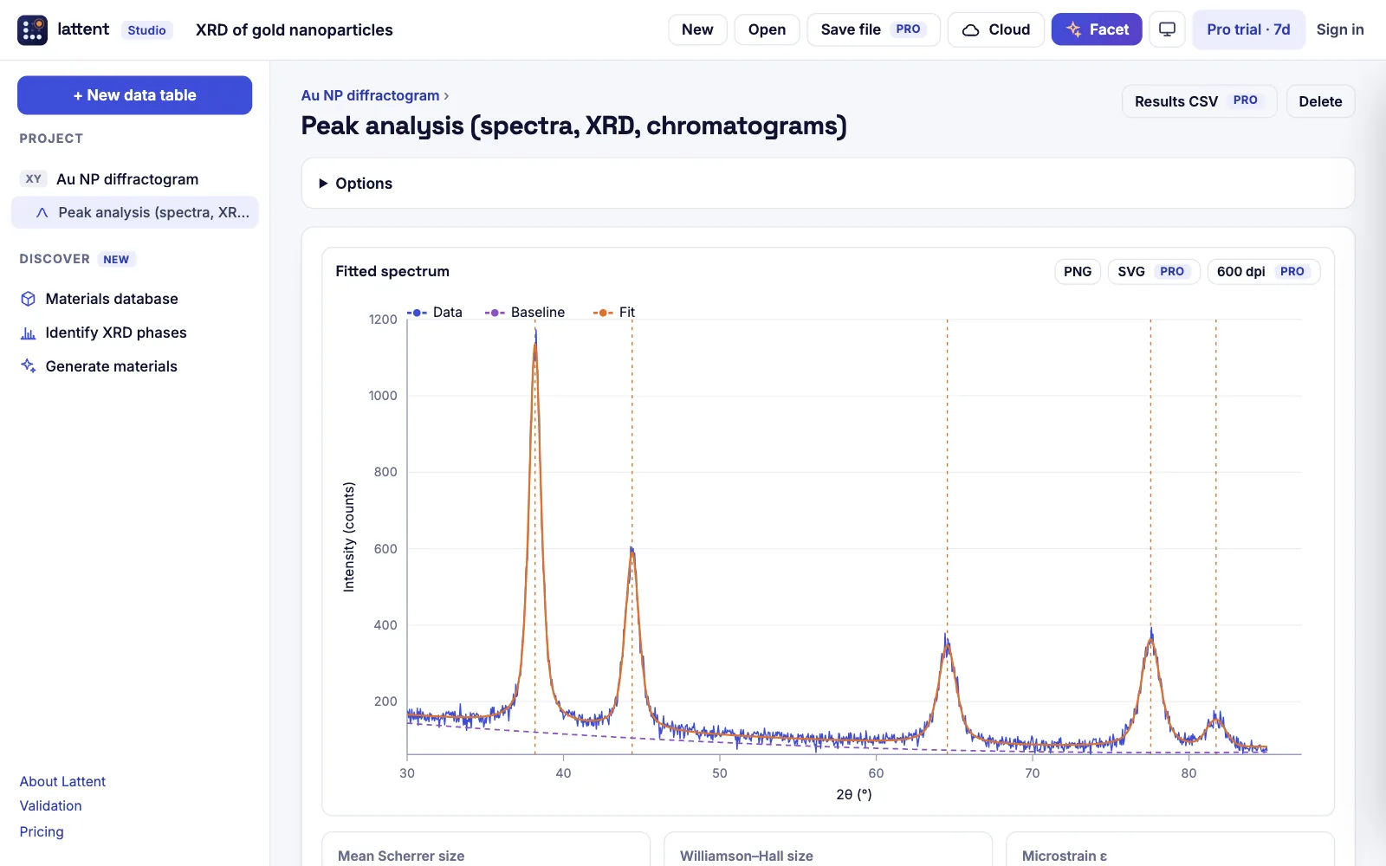The width and height of the screenshot is (1386, 866).
Task: Open Generate materials
Action: 111,366
